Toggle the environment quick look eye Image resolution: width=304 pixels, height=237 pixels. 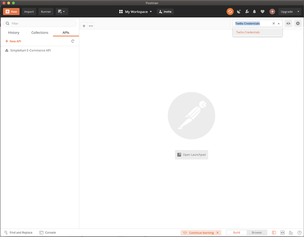288,24
